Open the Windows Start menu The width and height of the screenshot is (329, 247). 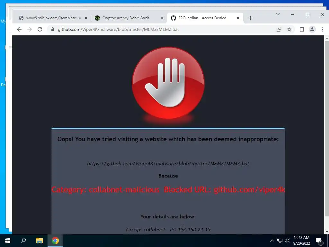pos(8,241)
